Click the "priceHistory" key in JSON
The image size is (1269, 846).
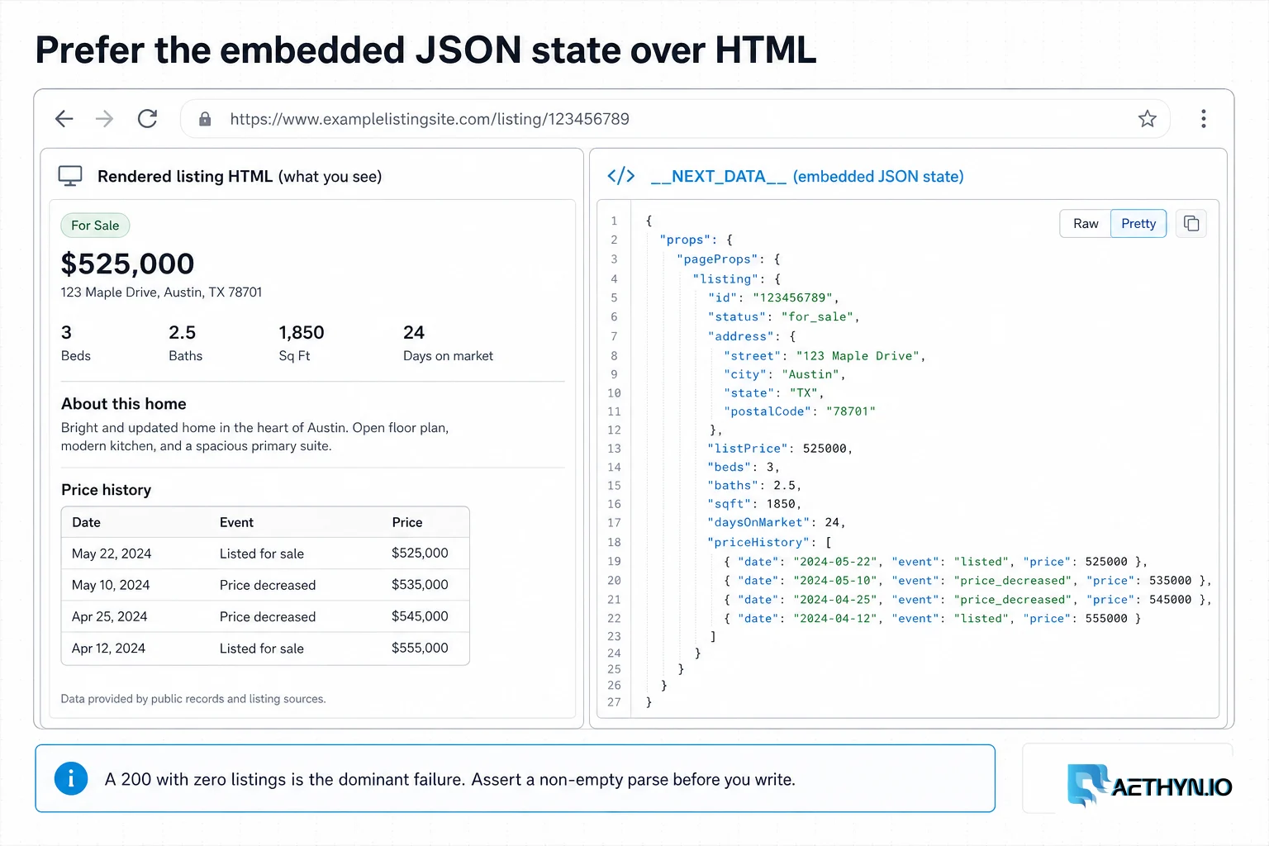759,542
